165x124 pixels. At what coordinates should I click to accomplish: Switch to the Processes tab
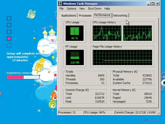[x=85, y=16]
